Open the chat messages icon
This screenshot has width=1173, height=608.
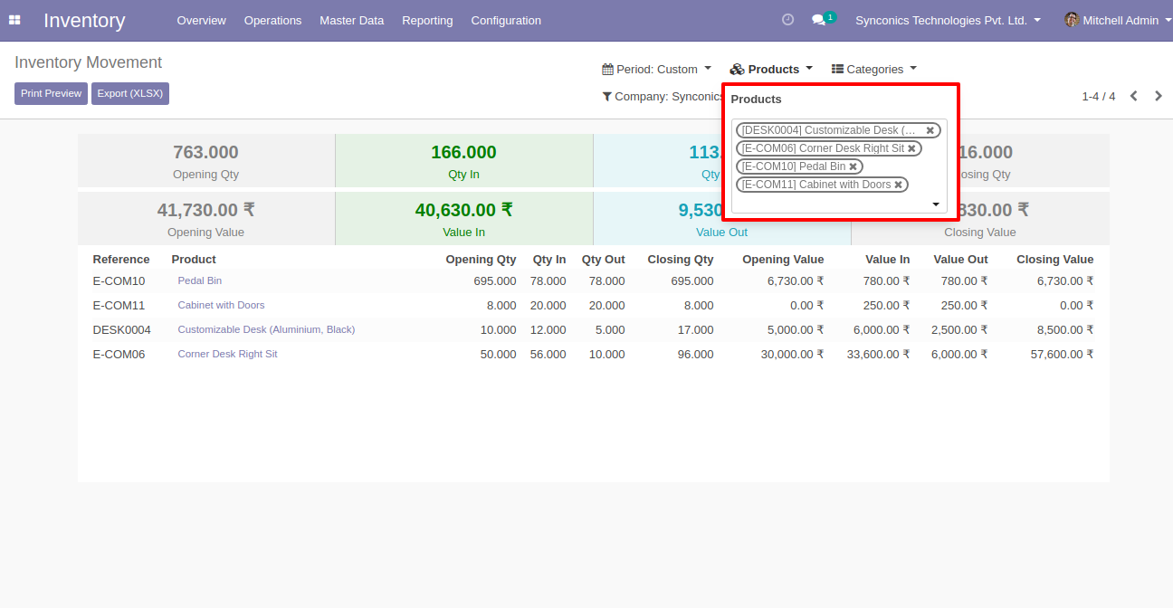(x=818, y=20)
